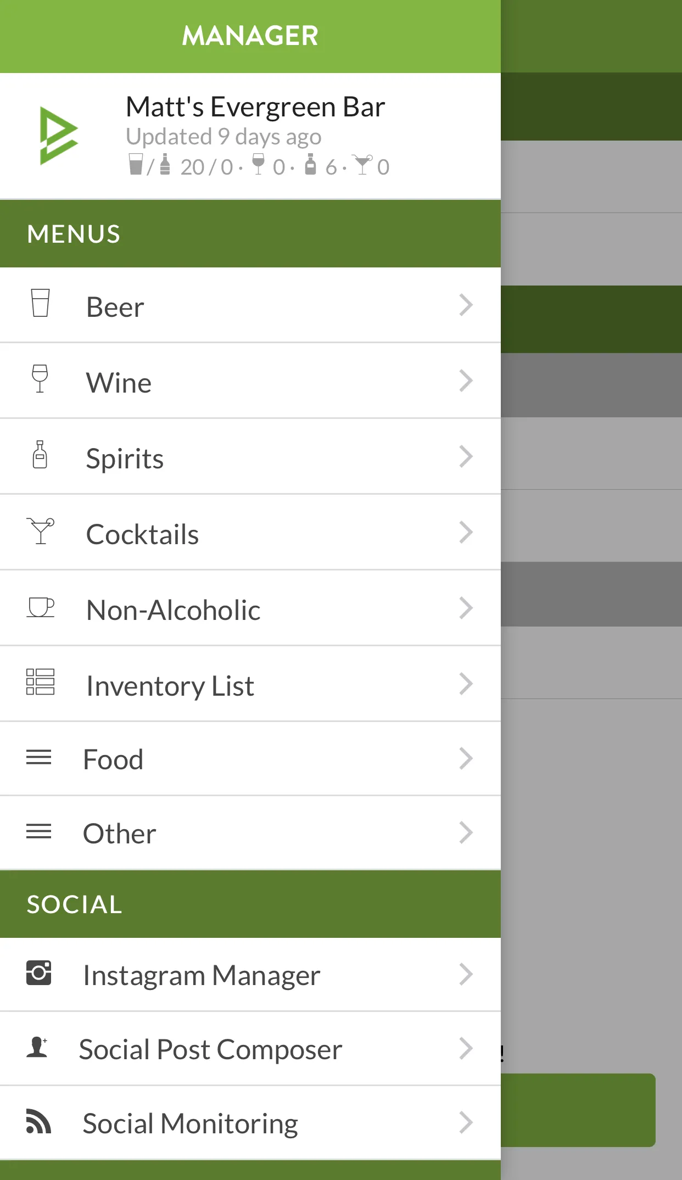Tap the Social Post Composer person icon
The height and width of the screenshot is (1180, 682).
37,1047
